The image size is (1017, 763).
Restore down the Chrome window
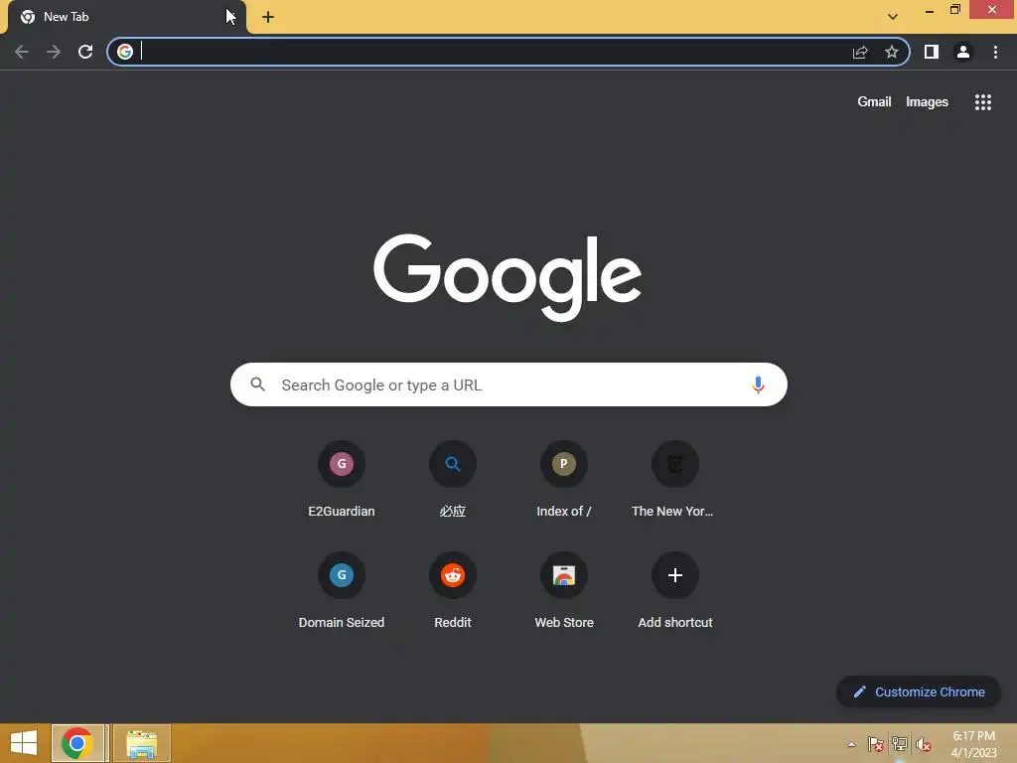(x=955, y=10)
